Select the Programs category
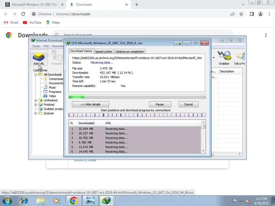This screenshot has width=275, height=206. tap(55, 92)
